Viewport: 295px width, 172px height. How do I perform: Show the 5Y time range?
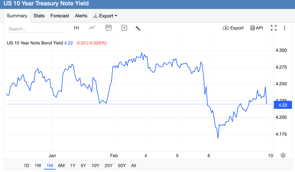pyautogui.click(x=83, y=165)
